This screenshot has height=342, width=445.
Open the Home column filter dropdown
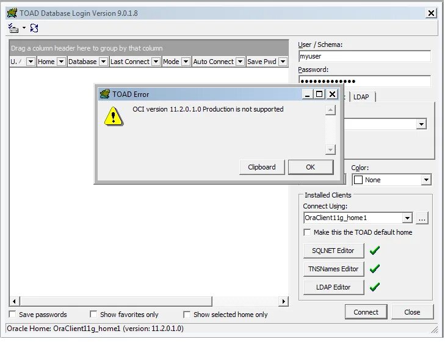[x=61, y=62]
